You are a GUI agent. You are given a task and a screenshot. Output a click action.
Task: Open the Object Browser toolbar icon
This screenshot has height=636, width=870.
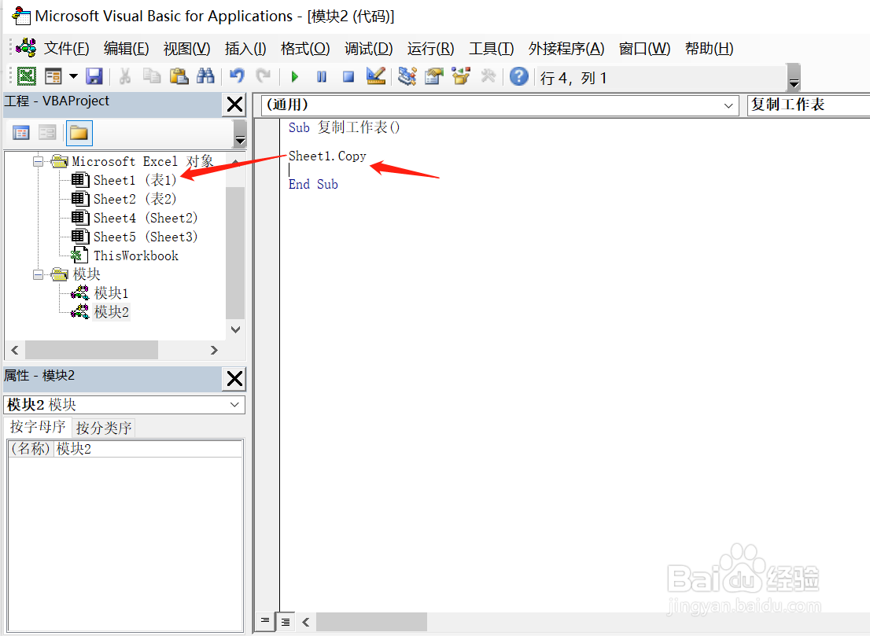click(460, 76)
